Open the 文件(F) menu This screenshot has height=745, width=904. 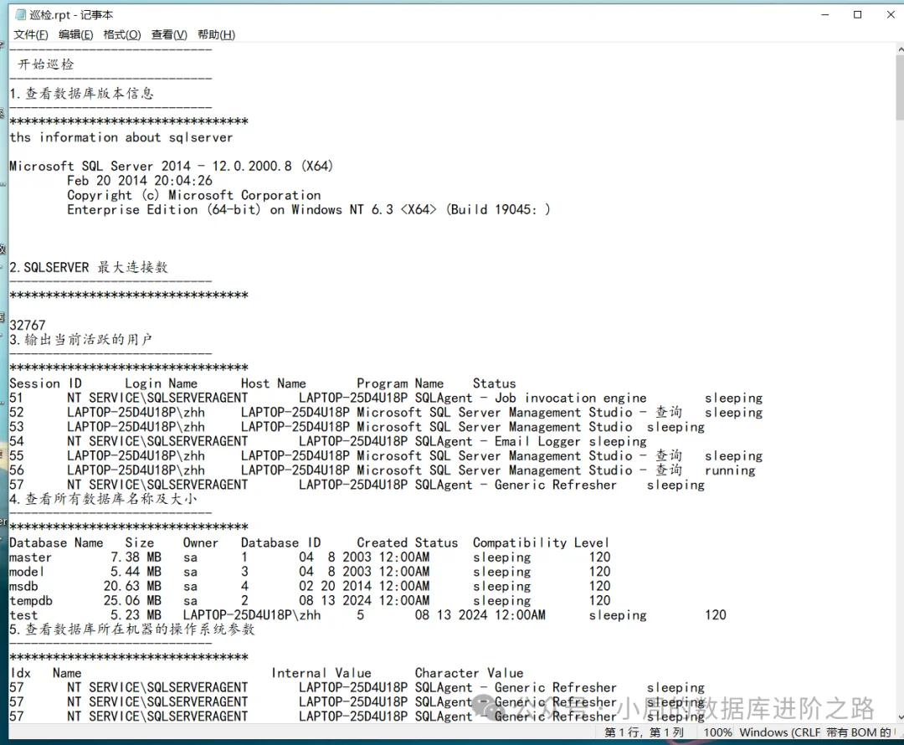pyautogui.click(x=31, y=34)
